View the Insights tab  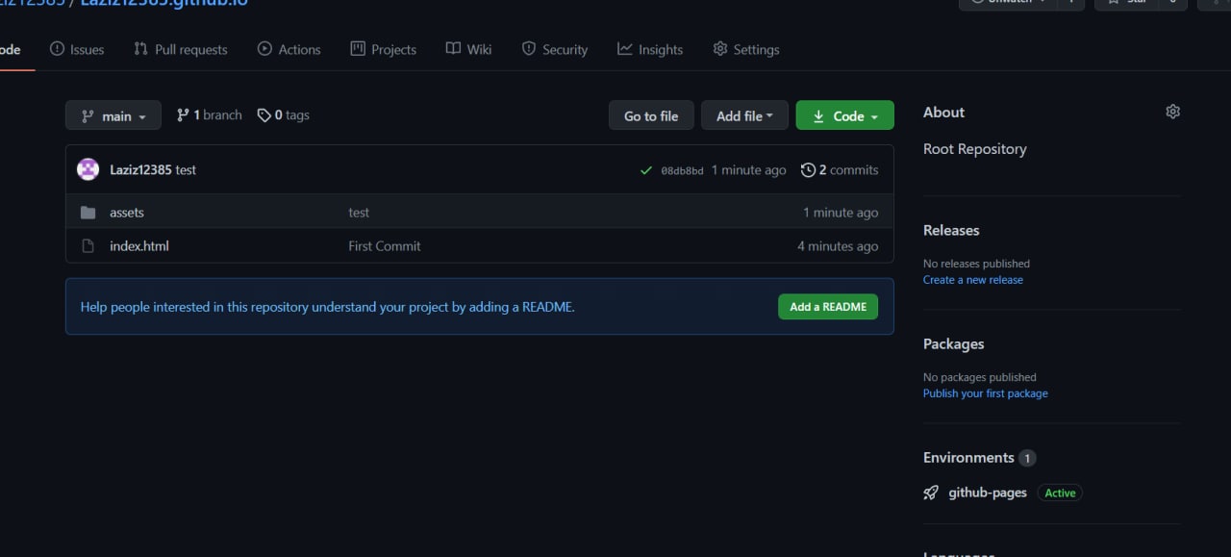(x=650, y=49)
